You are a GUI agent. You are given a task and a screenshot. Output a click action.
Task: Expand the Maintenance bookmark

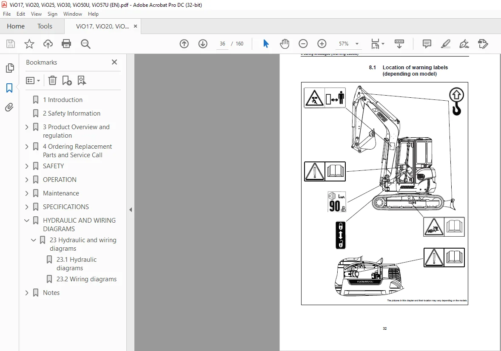[27, 193]
